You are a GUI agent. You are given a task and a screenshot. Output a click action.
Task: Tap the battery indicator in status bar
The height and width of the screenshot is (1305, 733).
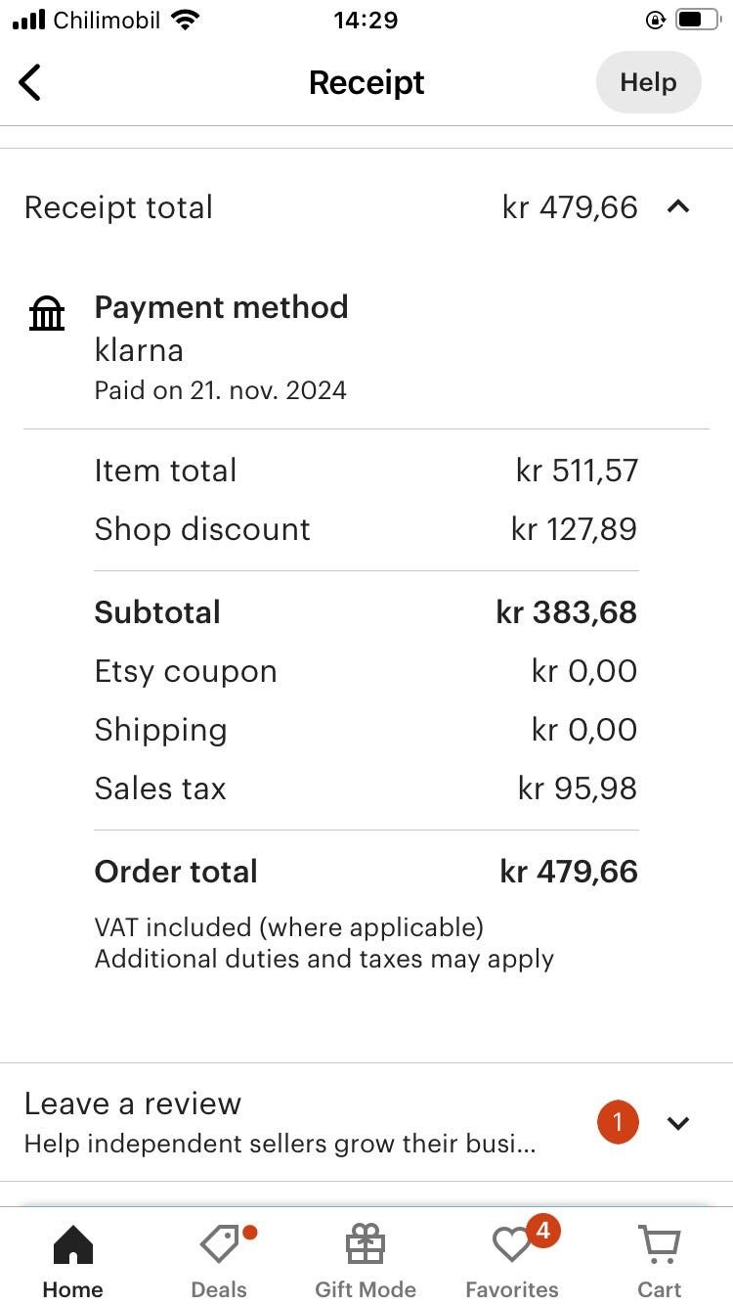[x=697, y=20]
